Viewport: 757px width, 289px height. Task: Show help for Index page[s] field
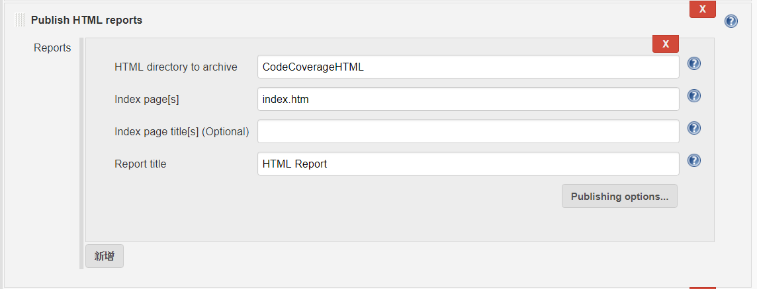693,96
